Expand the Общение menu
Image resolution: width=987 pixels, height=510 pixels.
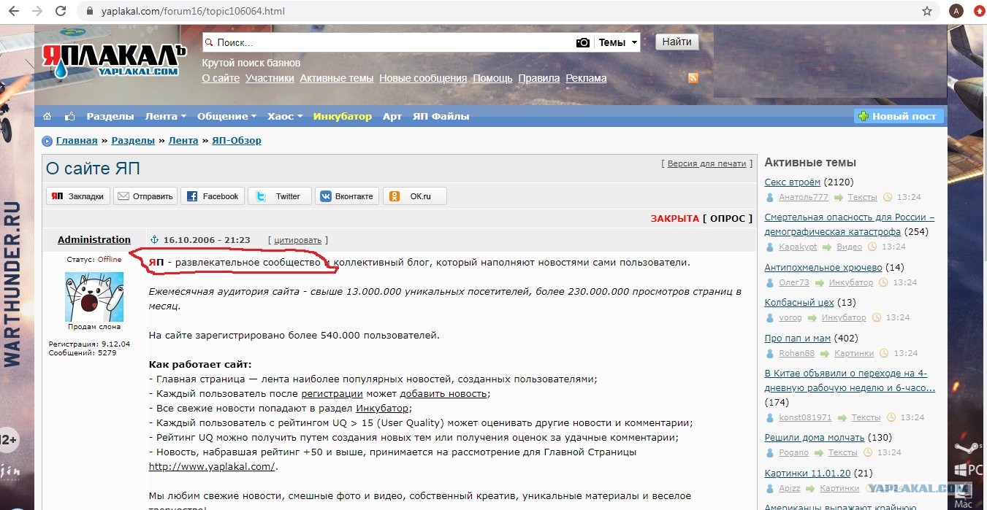226,116
